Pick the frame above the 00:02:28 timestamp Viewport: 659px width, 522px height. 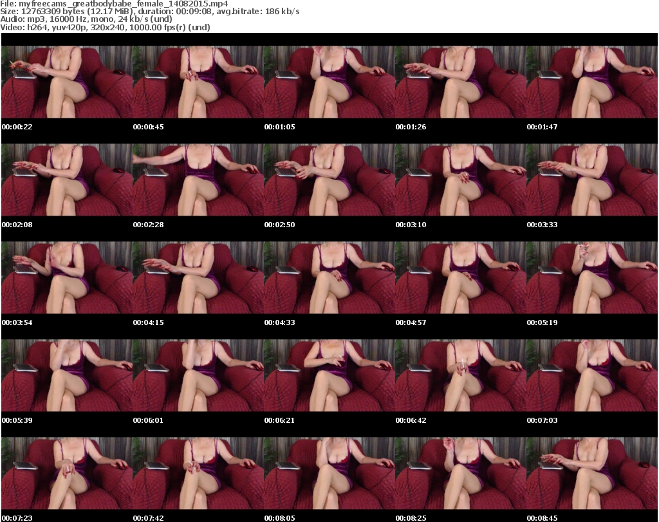click(x=198, y=180)
